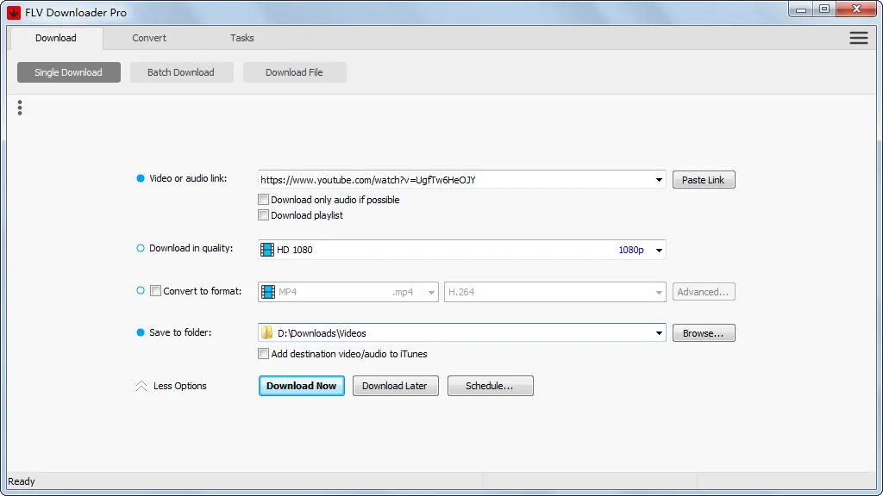Click the blue dot beside Video or audio link

(141, 178)
